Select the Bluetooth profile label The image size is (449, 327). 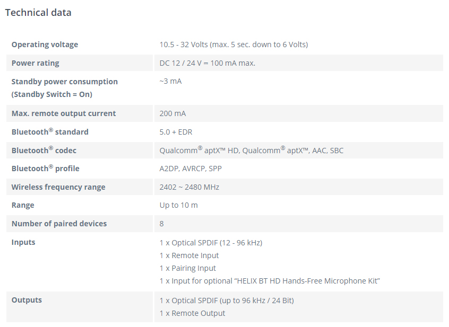[45, 169]
